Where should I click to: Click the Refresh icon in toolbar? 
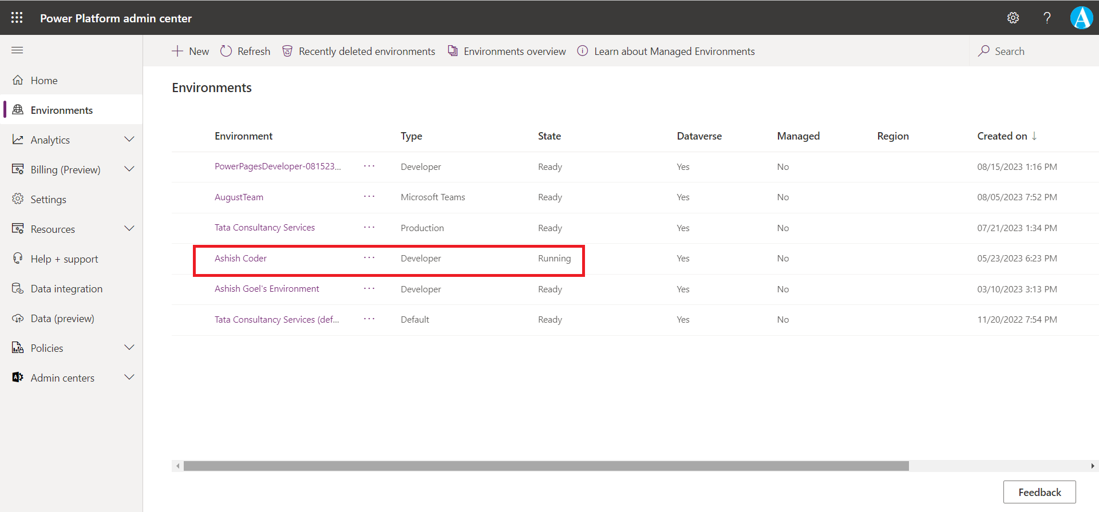point(227,51)
